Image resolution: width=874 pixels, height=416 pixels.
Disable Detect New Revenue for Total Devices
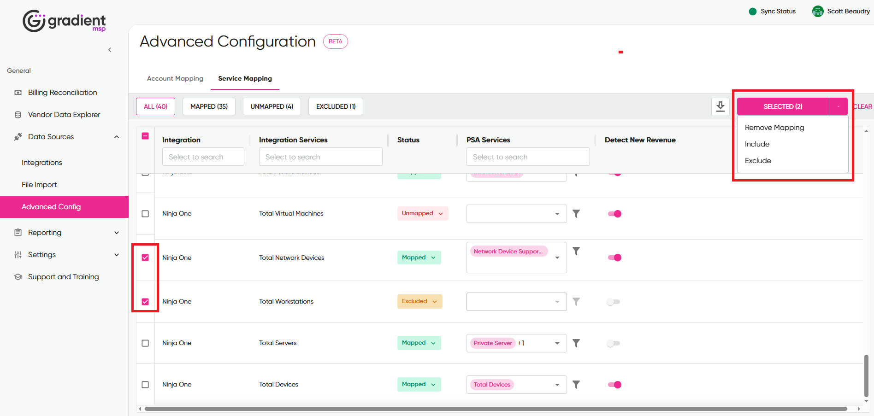click(614, 385)
